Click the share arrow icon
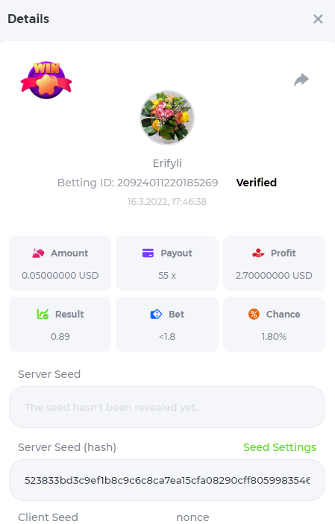This screenshot has width=335, height=524. coord(301,80)
